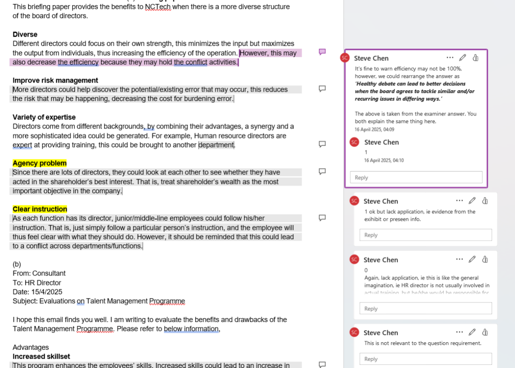Viewport: 515px width, 368px height.
Task: Click pencil icon on 'not relevant' comment
Action: click(472, 332)
